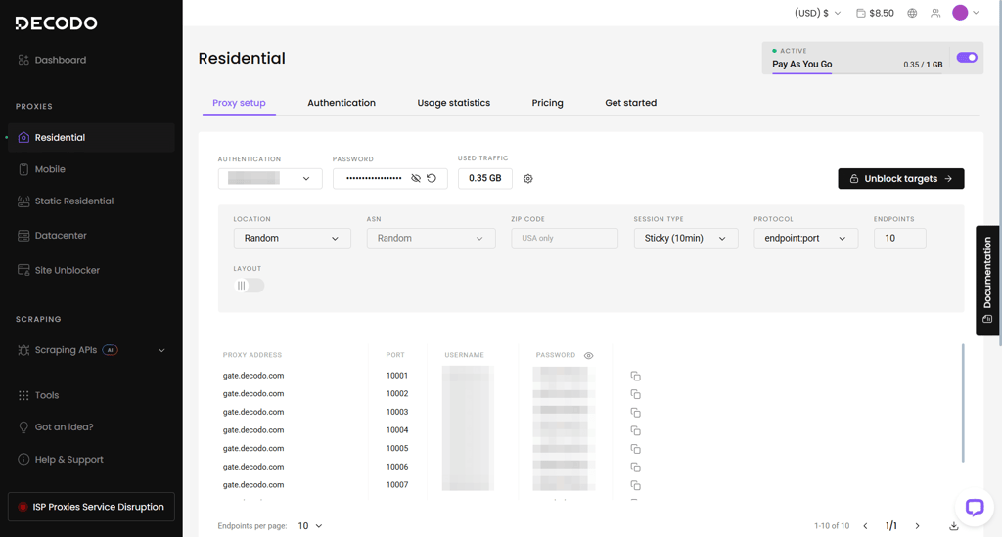Open the Location dropdown

tap(292, 238)
